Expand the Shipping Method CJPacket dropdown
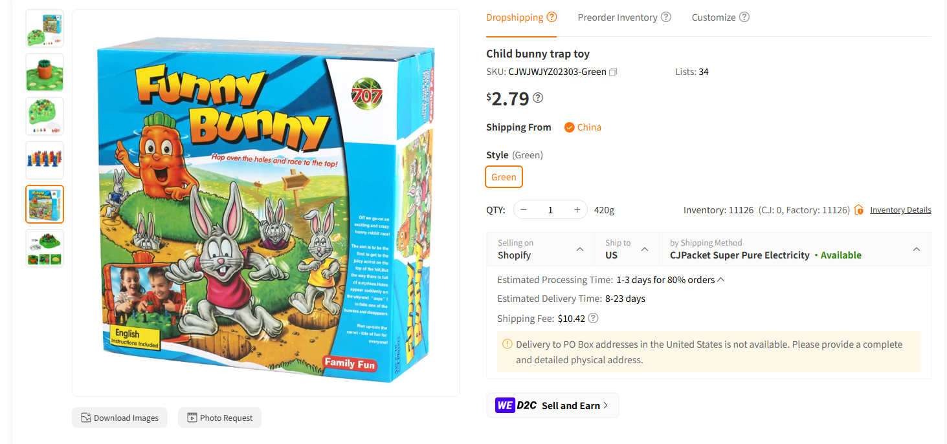 click(795, 249)
